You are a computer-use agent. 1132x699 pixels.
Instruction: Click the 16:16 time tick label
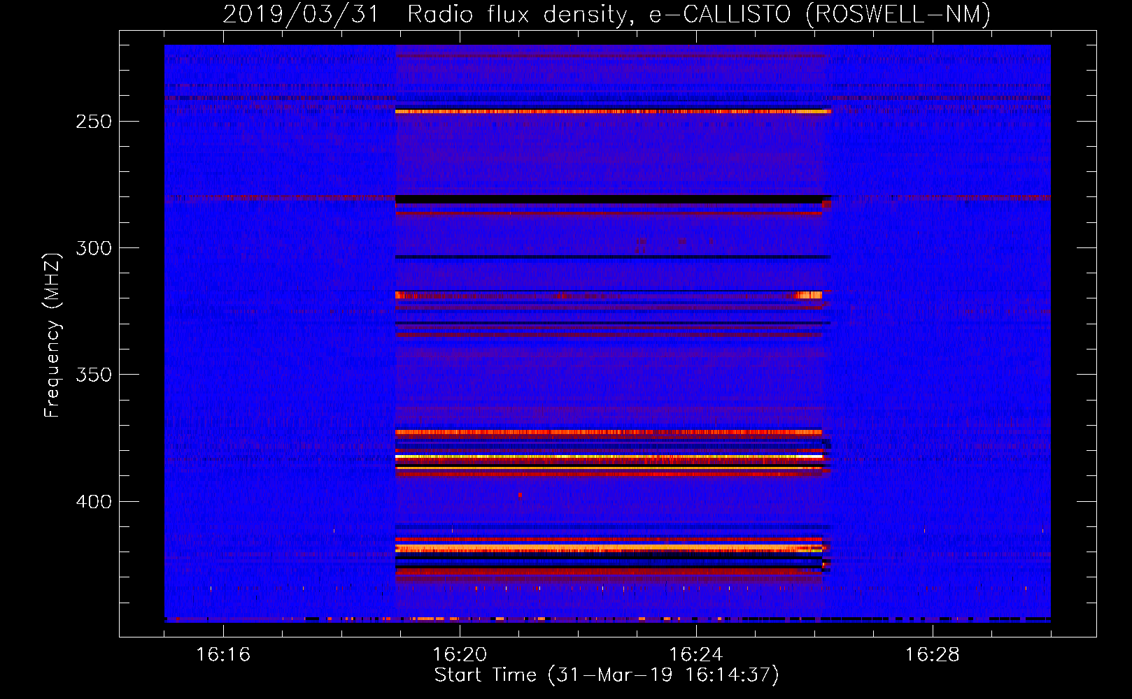tap(223, 655)
